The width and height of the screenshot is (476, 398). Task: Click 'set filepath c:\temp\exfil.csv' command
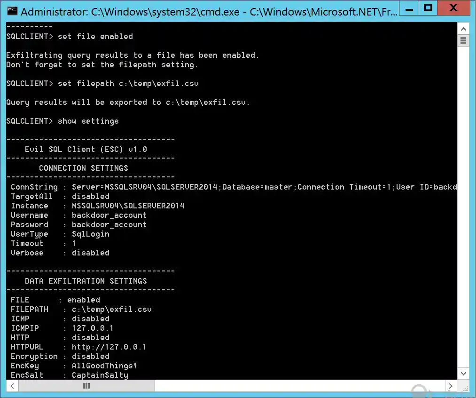(102, 84)
